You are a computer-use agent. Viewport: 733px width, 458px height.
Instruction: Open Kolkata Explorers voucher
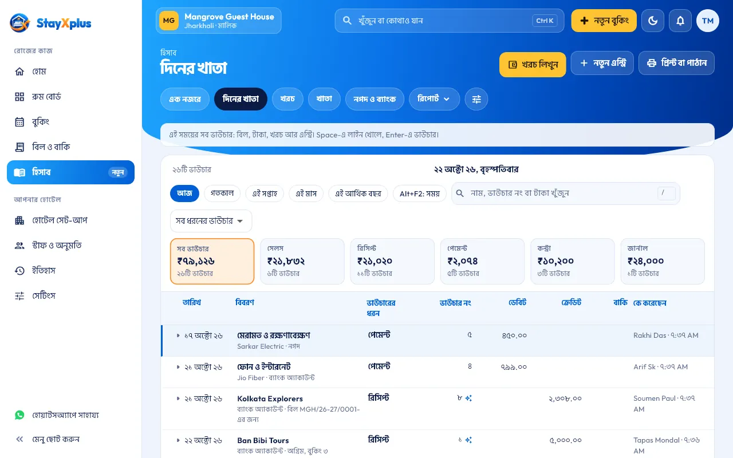pyautogui.click(x=270, y=398)
